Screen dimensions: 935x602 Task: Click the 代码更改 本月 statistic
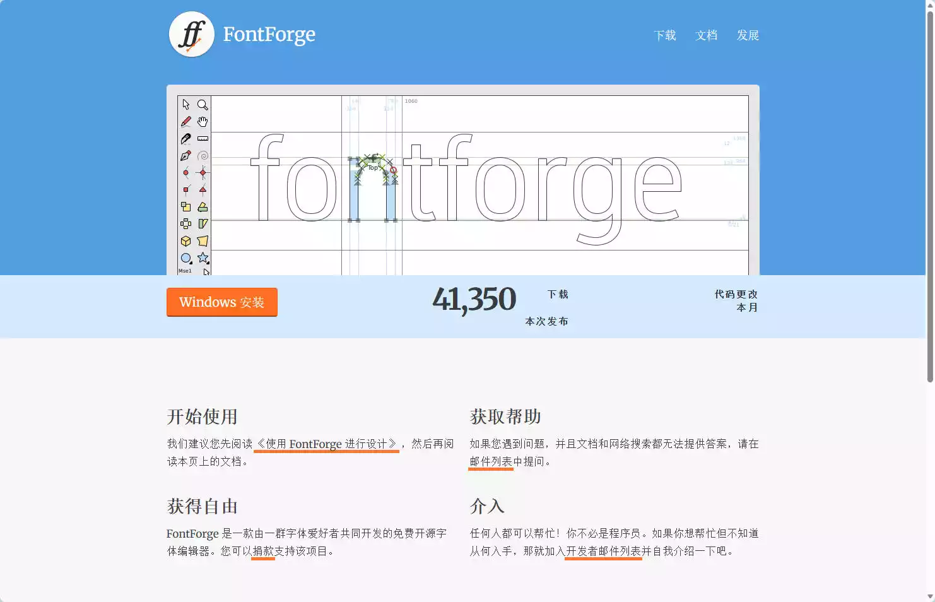[736, 301]
